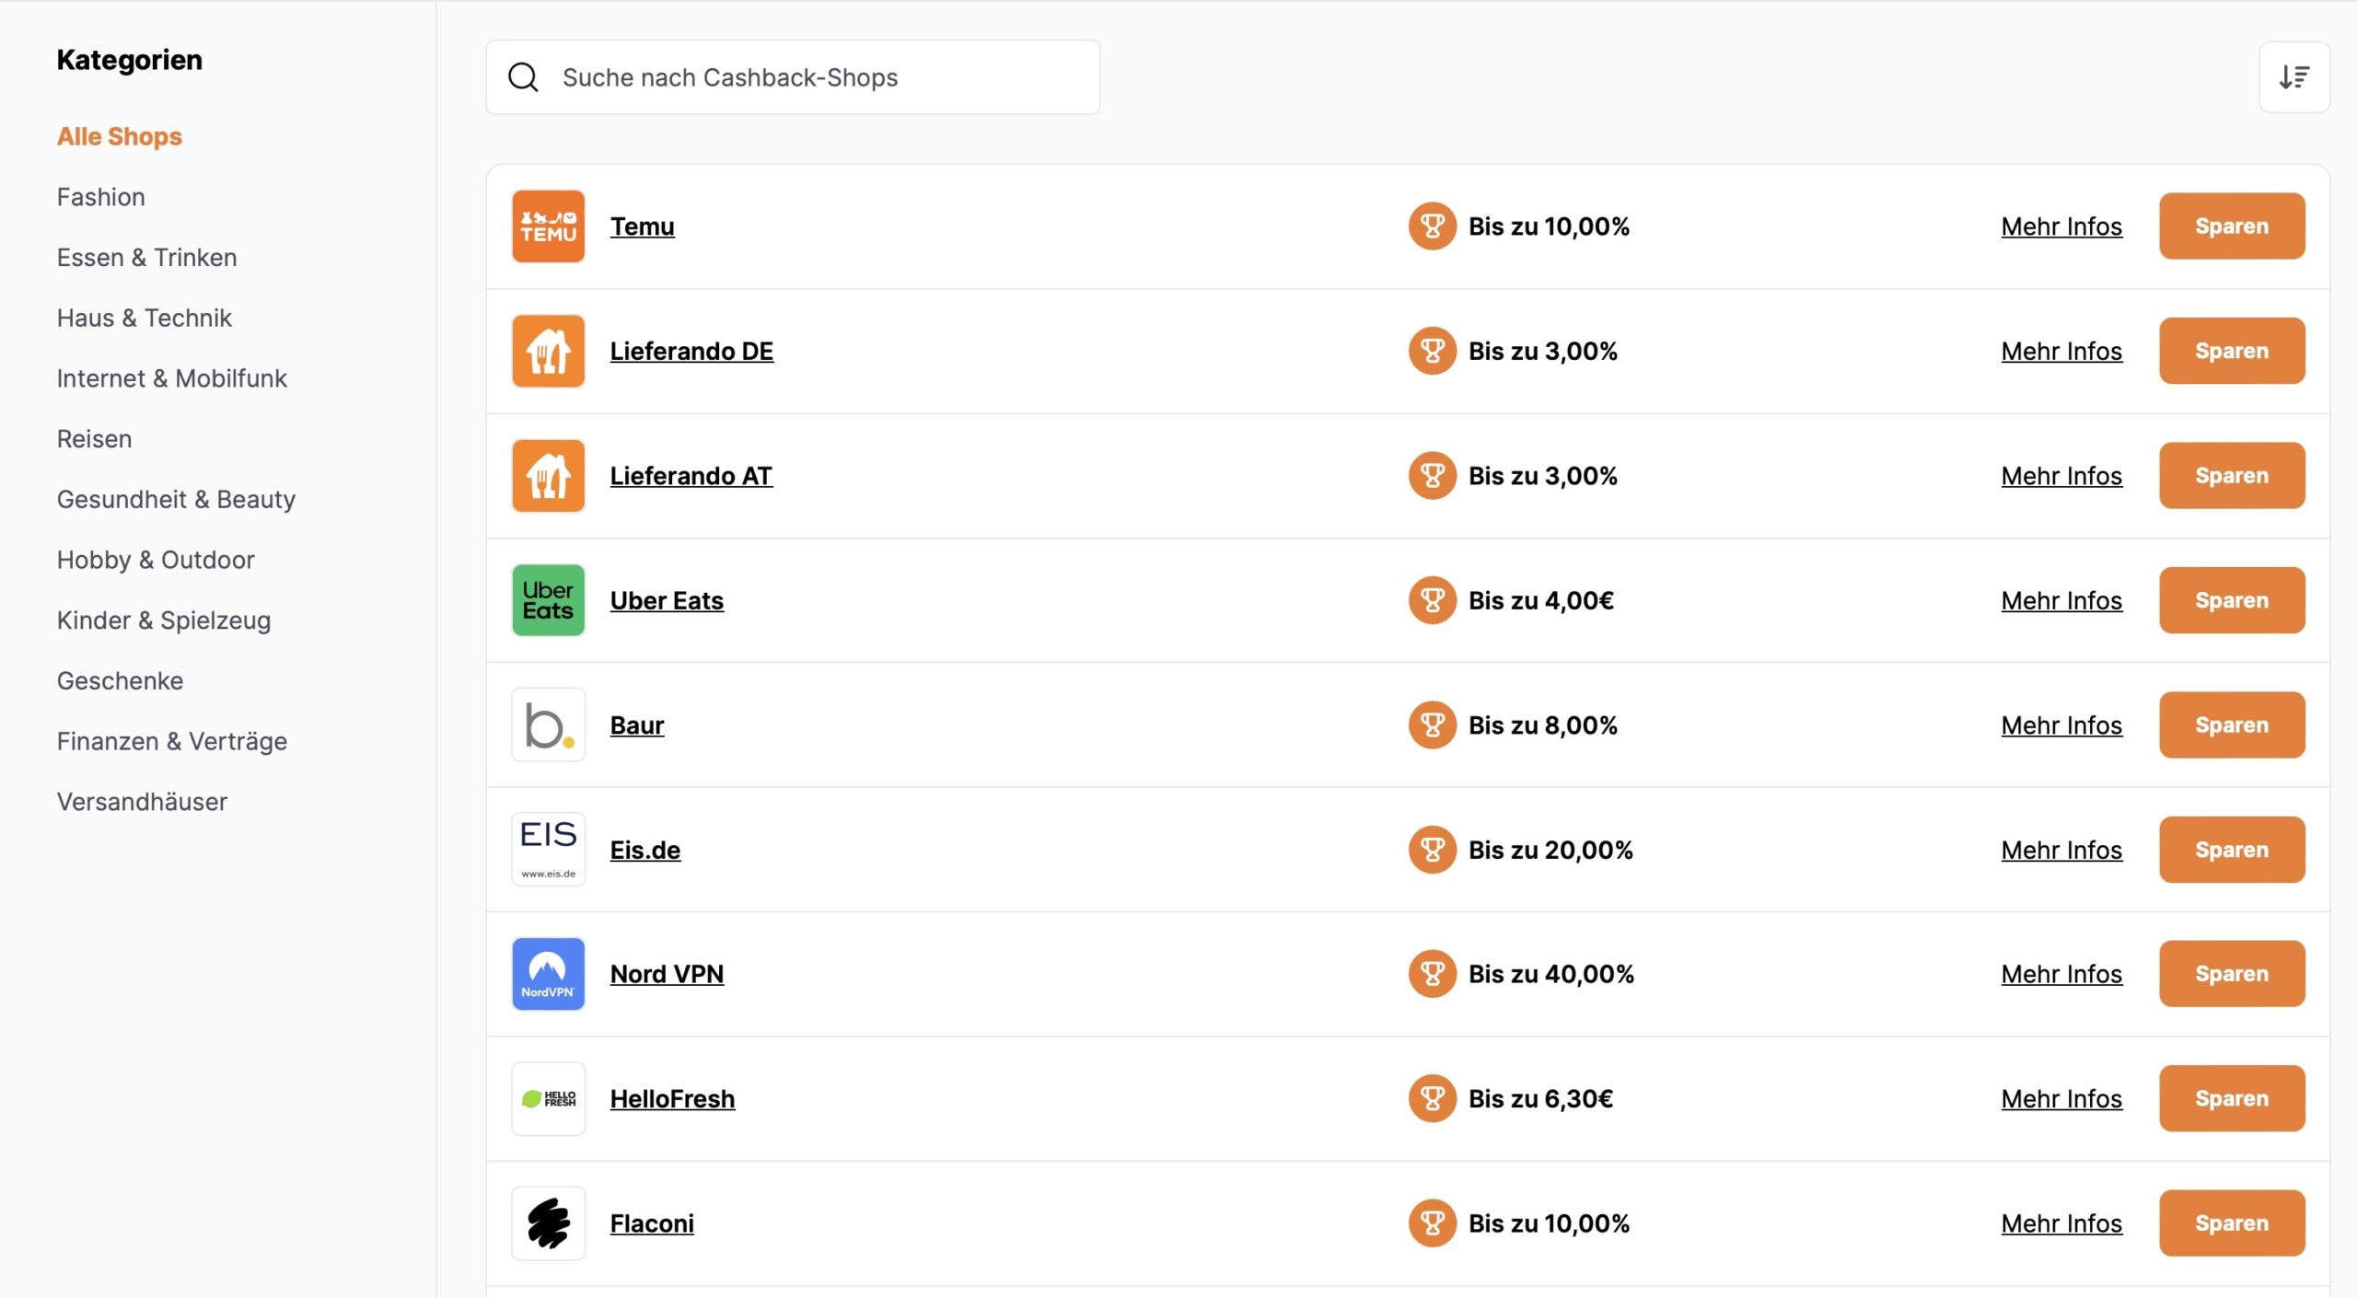
Task: Click trophy icon in Uber Eats row
Action: coord(1432,600)
